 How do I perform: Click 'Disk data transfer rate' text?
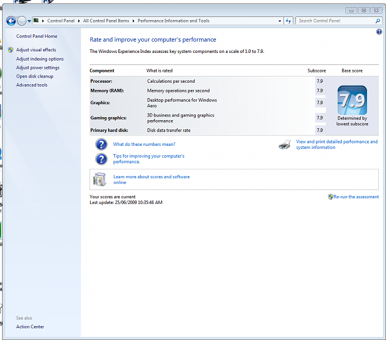pyautogui.click(x=169, y=130)
